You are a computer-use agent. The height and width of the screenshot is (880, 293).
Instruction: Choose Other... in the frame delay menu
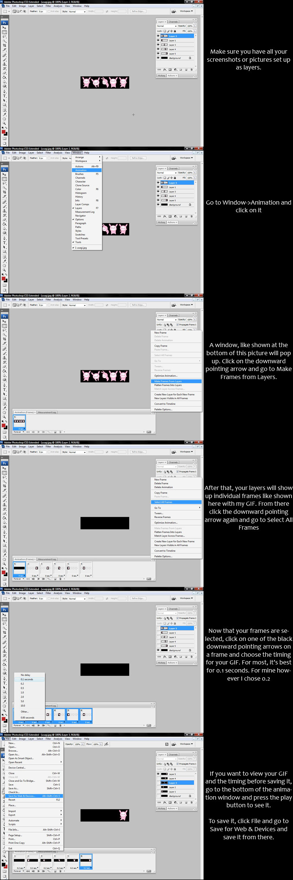point(29,711)
